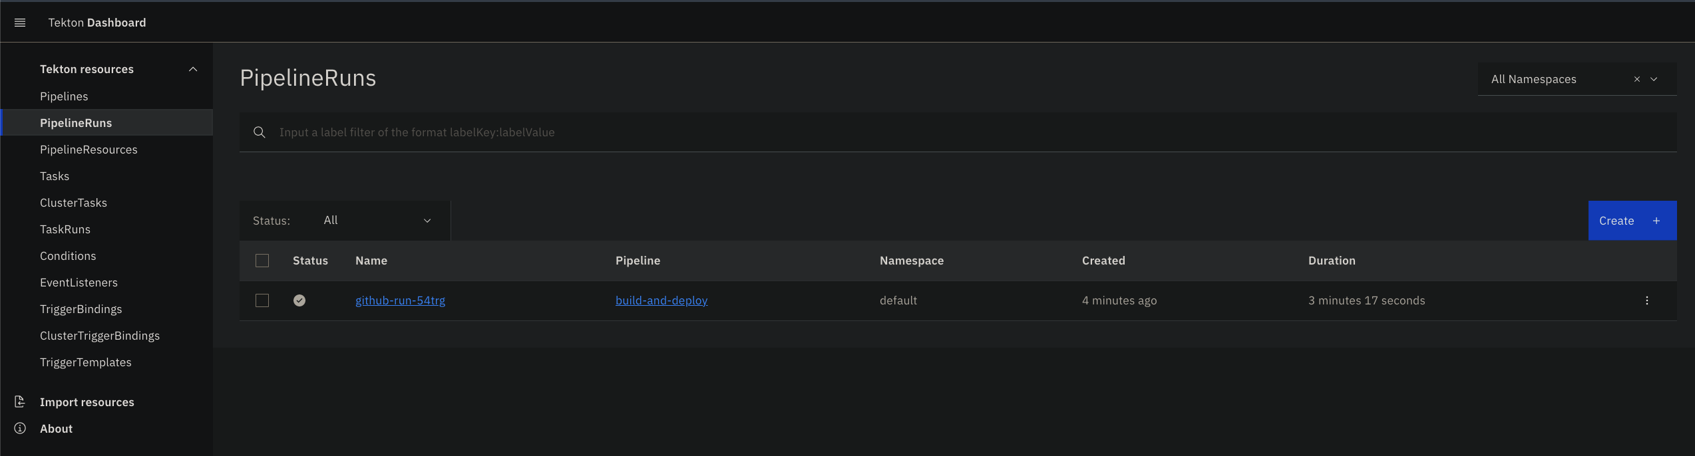This screenshot has width=1695, height=456.
Task: Open TriggerBindings page
Action: pyautogui.click(x=81, y=309)
